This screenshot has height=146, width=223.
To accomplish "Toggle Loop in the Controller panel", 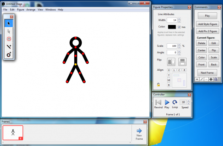I will tap(175, 102).
